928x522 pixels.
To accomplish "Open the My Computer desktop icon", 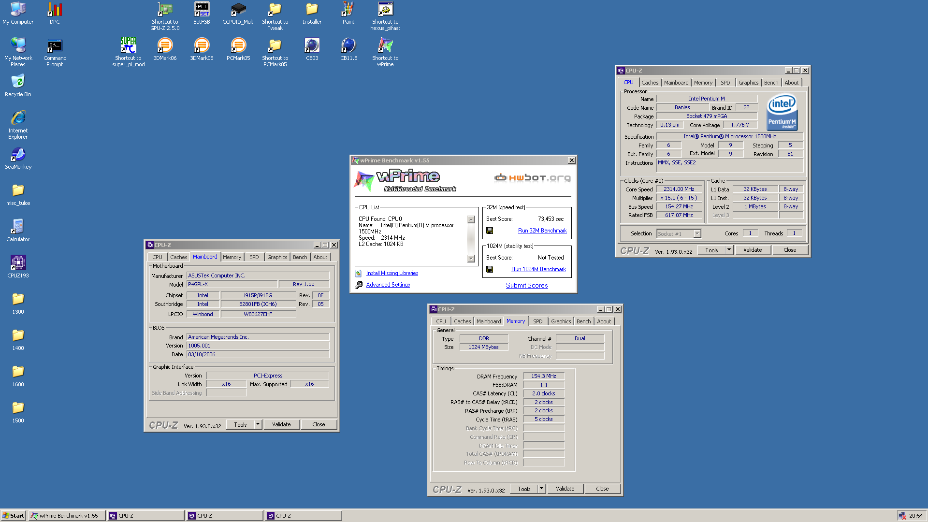I will click(18, 13).
